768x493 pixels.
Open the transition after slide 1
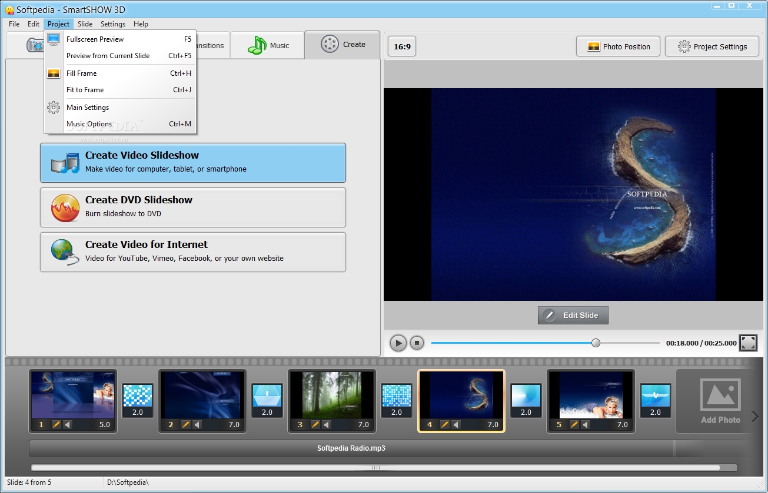pyautogui.click(x=138, y=401)
